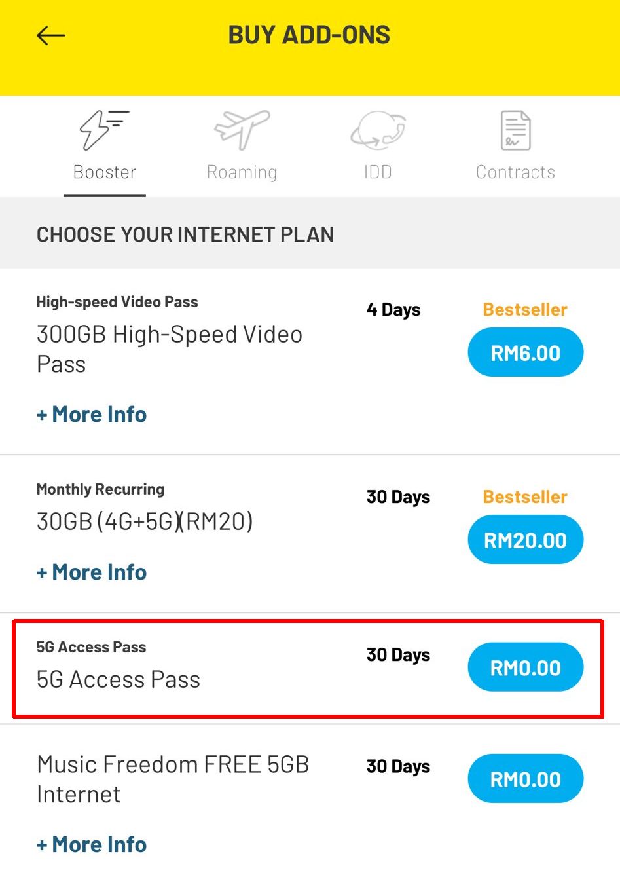
Task: Buy the RM6.00 High-speed Video Pass
Action: coord(525,352)
